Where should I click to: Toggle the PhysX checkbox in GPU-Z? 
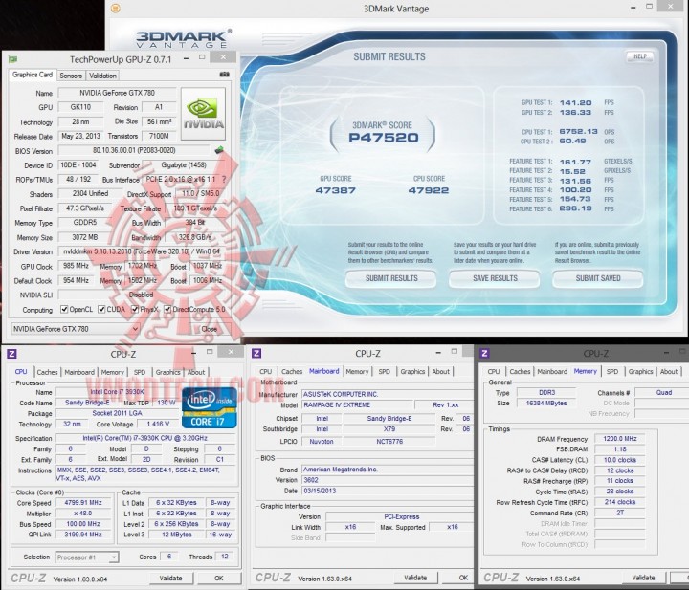click(x=135, y=310)
